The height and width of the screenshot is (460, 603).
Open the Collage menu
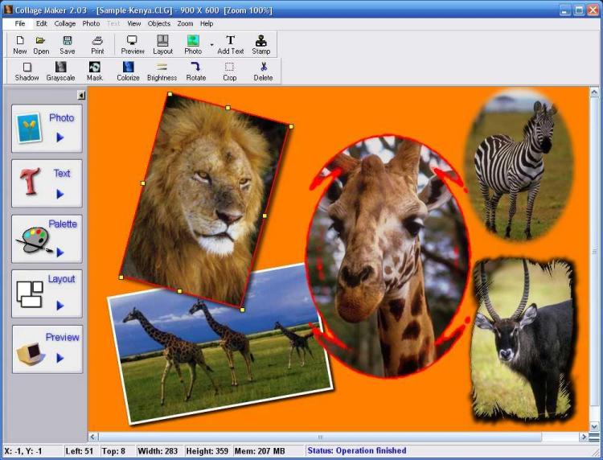pyautogui.click(x=65, y=24)
